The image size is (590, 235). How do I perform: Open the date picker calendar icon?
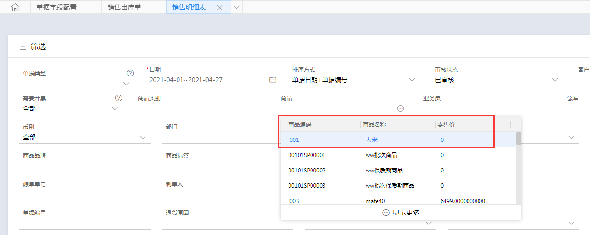(x=273, y=80)
